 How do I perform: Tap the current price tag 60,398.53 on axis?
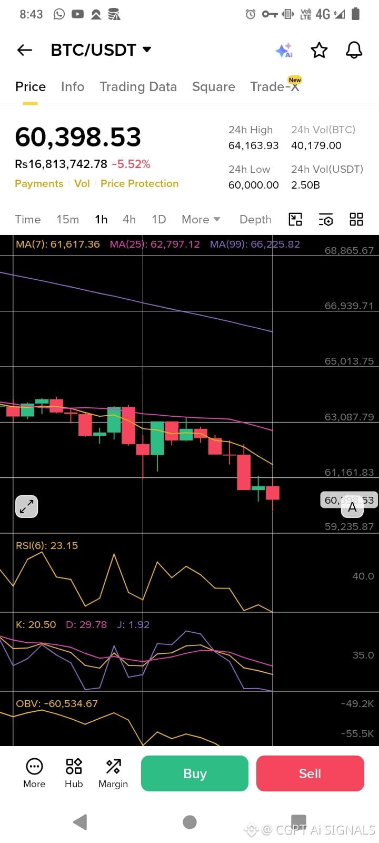tap(349, 500)
